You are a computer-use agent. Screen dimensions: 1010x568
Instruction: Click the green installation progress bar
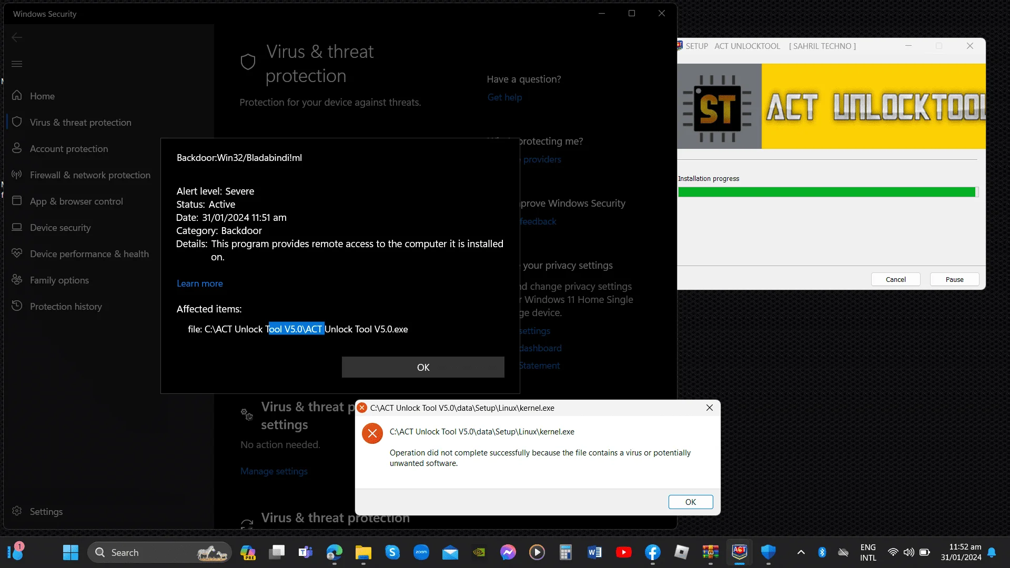(828, 192)
